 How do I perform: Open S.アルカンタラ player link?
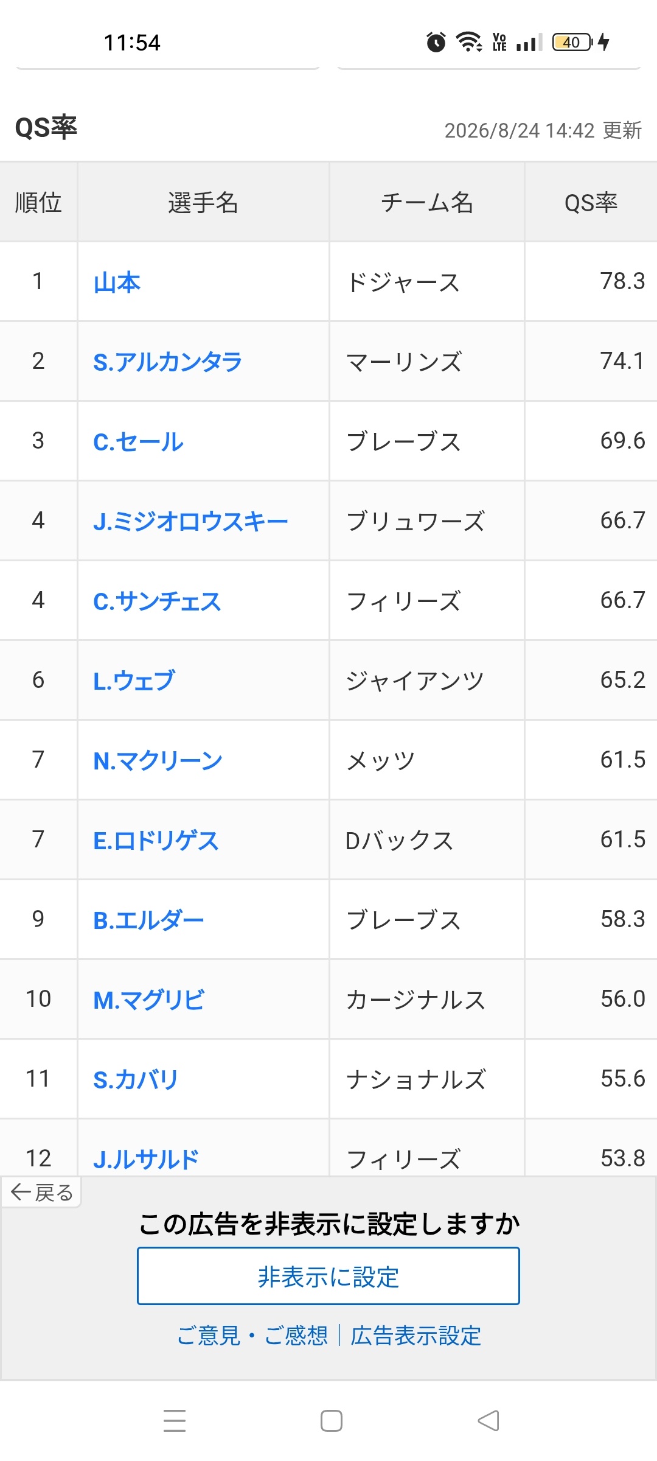coord(167,362)
